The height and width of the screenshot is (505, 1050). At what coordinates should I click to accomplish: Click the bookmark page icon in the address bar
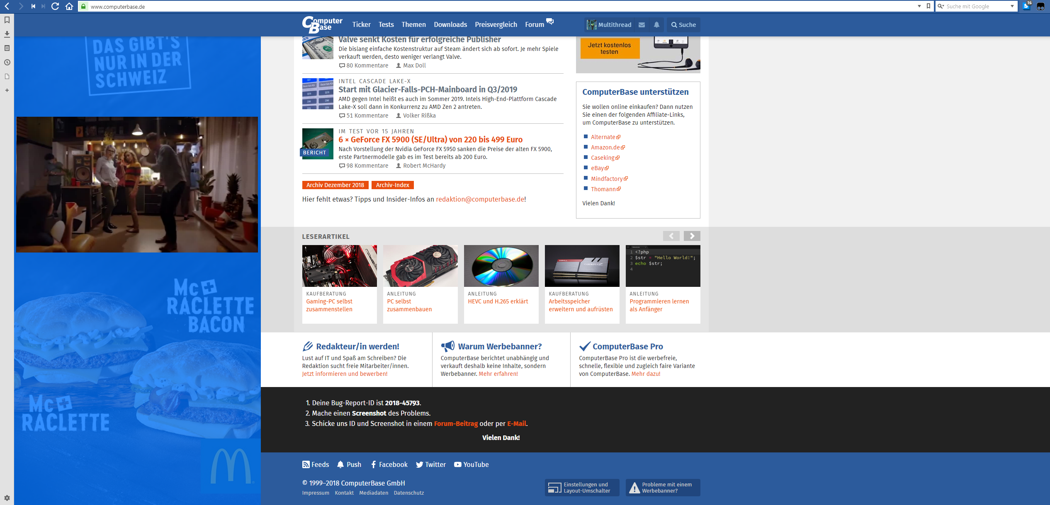click(x=928, y=6)
